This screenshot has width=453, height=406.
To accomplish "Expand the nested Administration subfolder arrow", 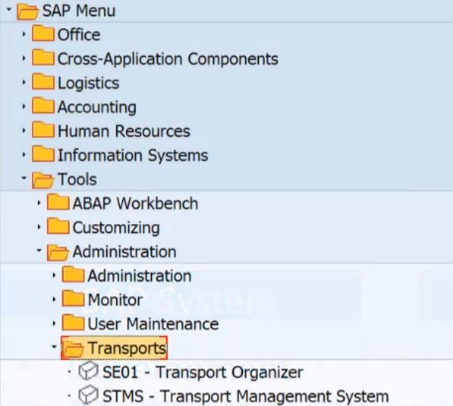I will point(53,275).
